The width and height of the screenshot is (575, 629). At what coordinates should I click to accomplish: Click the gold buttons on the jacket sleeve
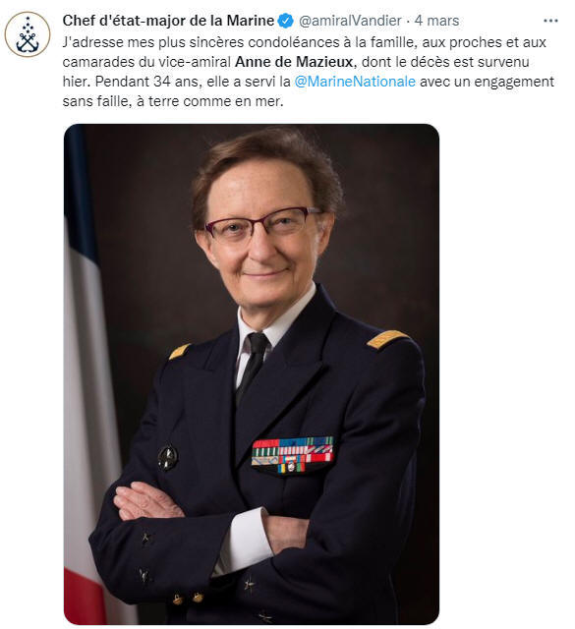point(187,599)
